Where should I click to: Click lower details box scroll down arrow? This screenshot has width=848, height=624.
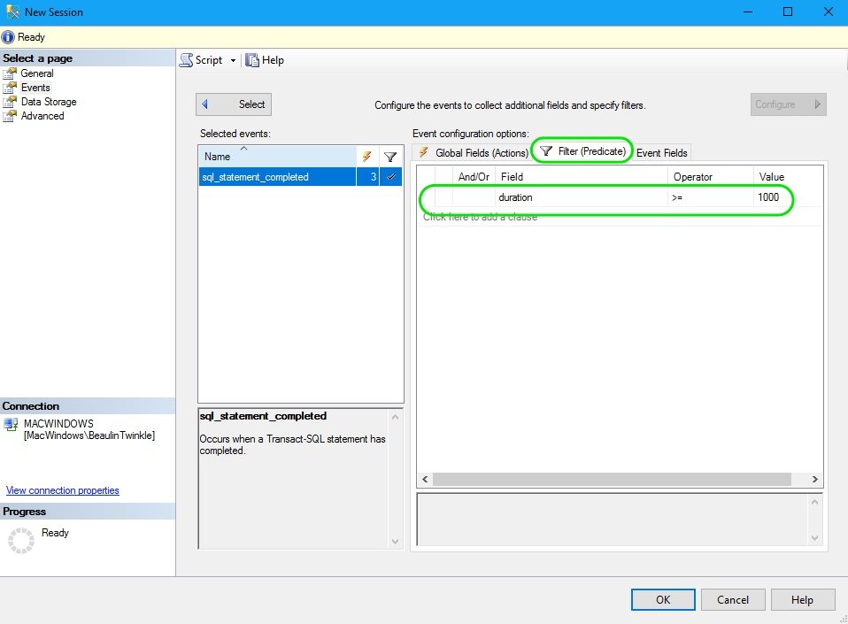coord(815,538)
